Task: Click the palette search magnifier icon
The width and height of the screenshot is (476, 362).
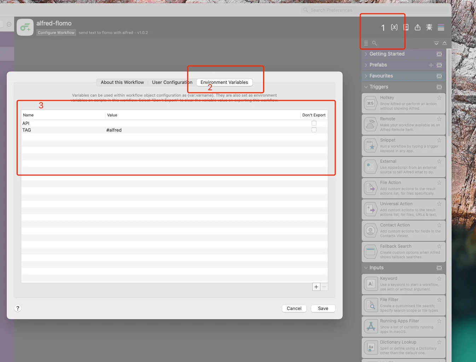Action: coord(375,43)
